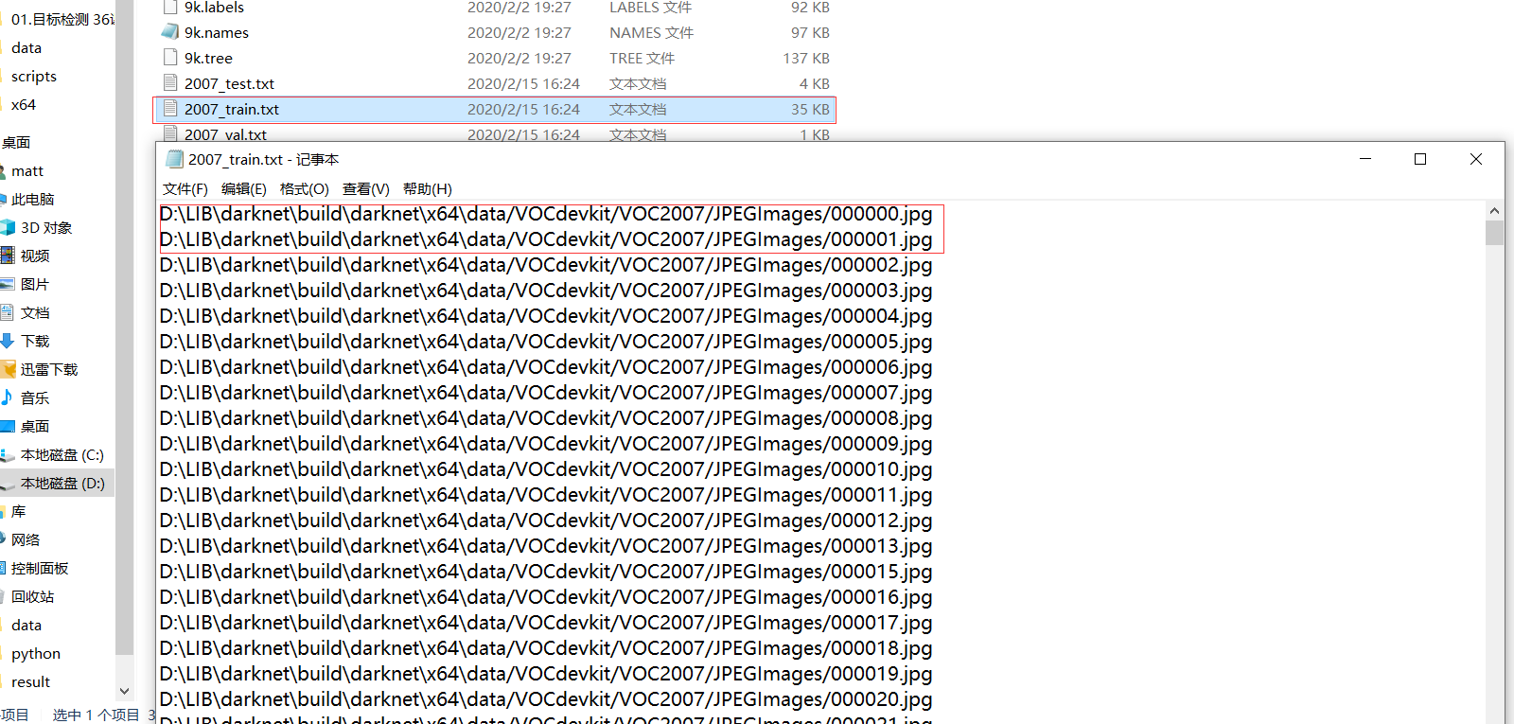Click the Notepad title bar app icon

174,159
